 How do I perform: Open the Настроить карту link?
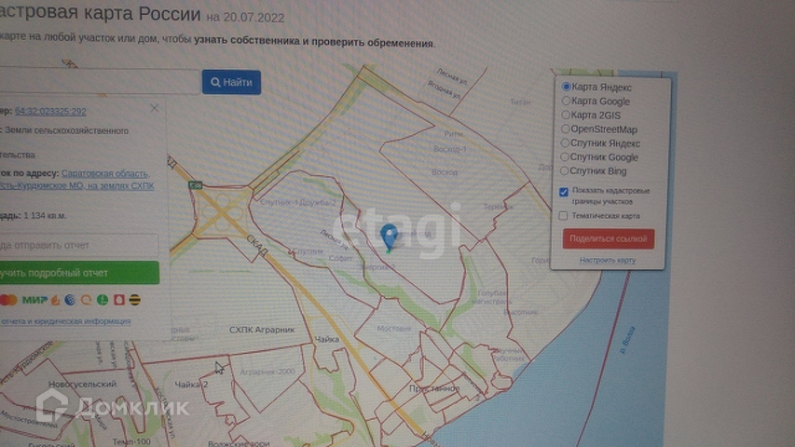(608, 260)
